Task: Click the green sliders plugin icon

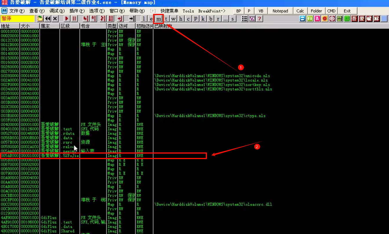Action: pos(339,19)
